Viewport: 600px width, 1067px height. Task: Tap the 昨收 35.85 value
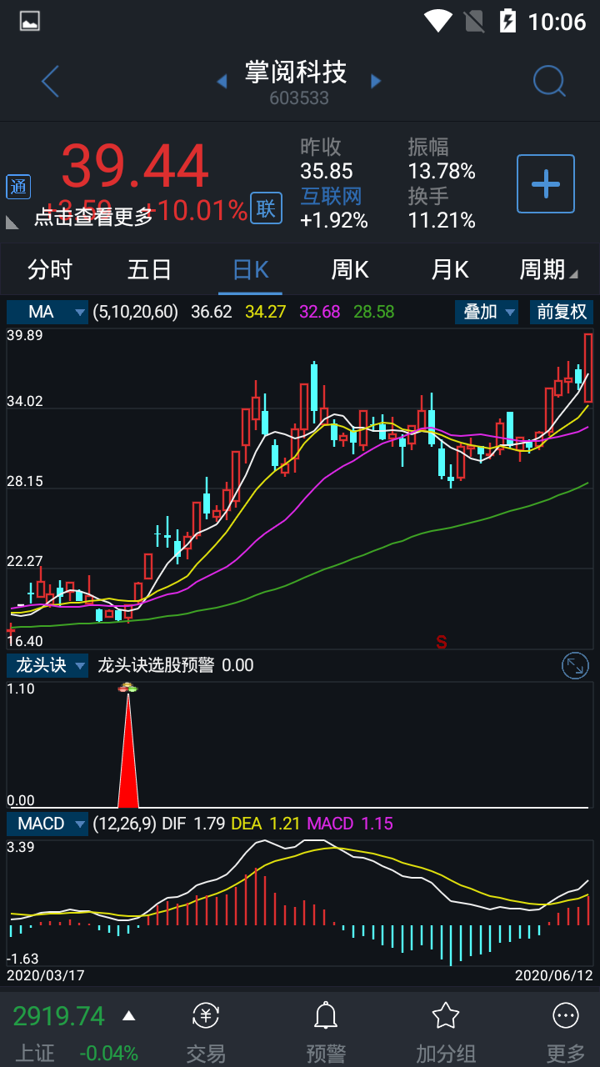[327, 172]
